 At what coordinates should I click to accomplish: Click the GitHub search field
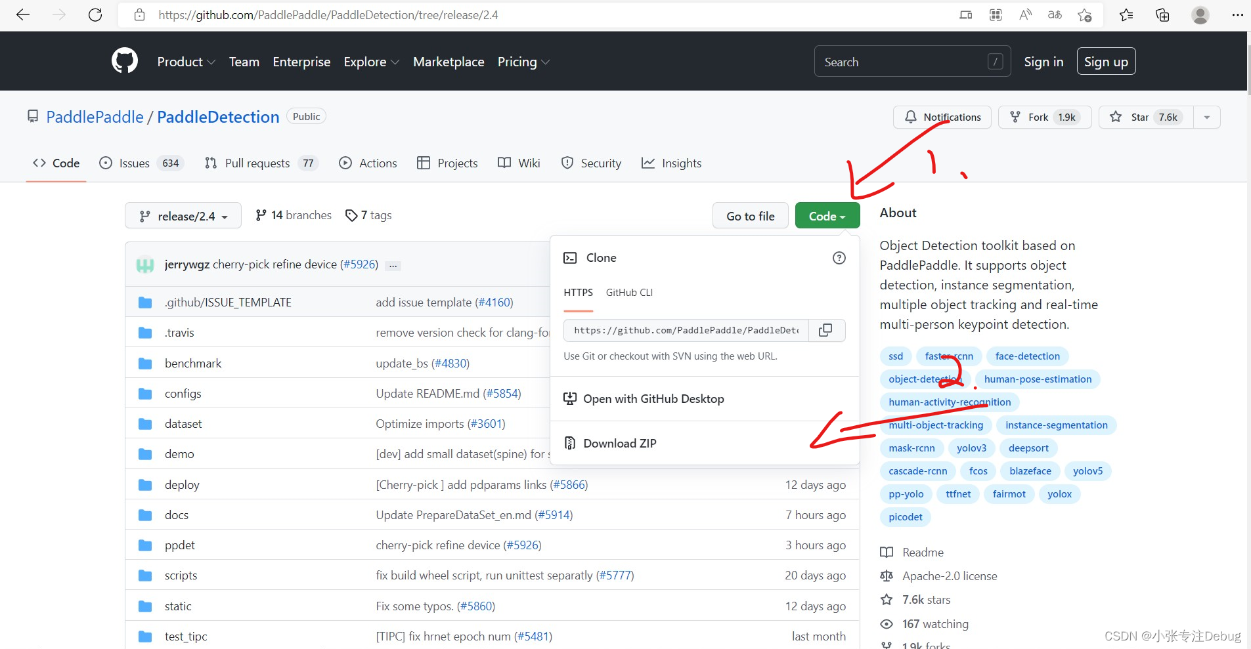coord(912,62)
